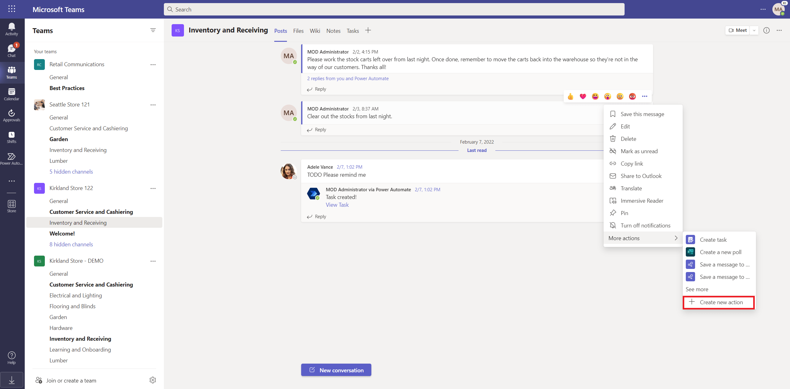Expand the Meet button dropdown
Image resolution: width=790 pixels, height=389 pixels.
pyautogui.click(x=754, y=30)
